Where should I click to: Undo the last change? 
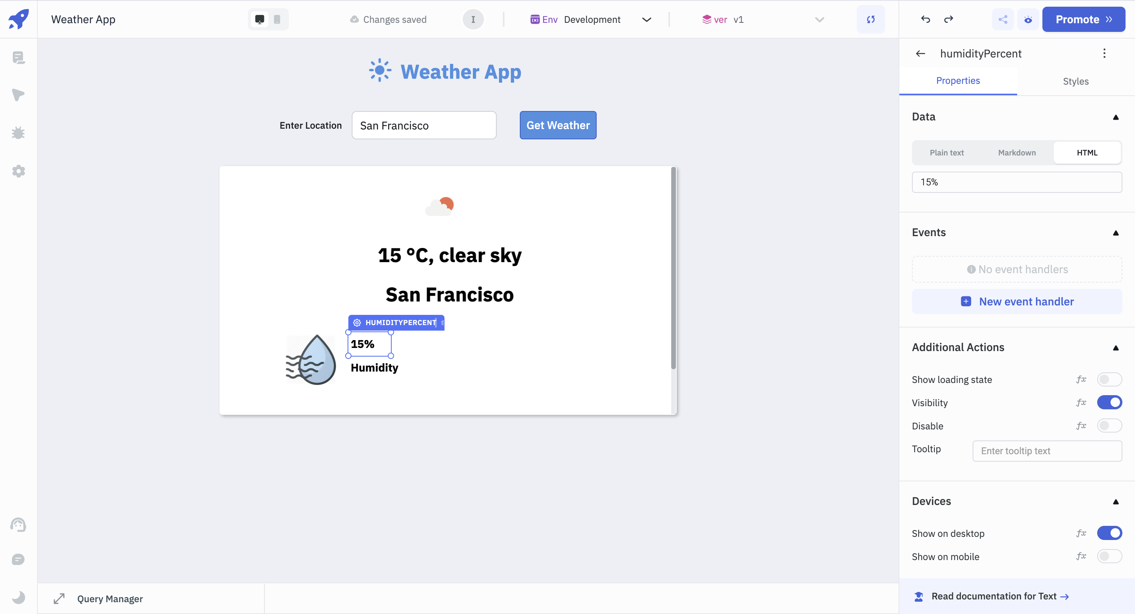(x=925, y=19)
